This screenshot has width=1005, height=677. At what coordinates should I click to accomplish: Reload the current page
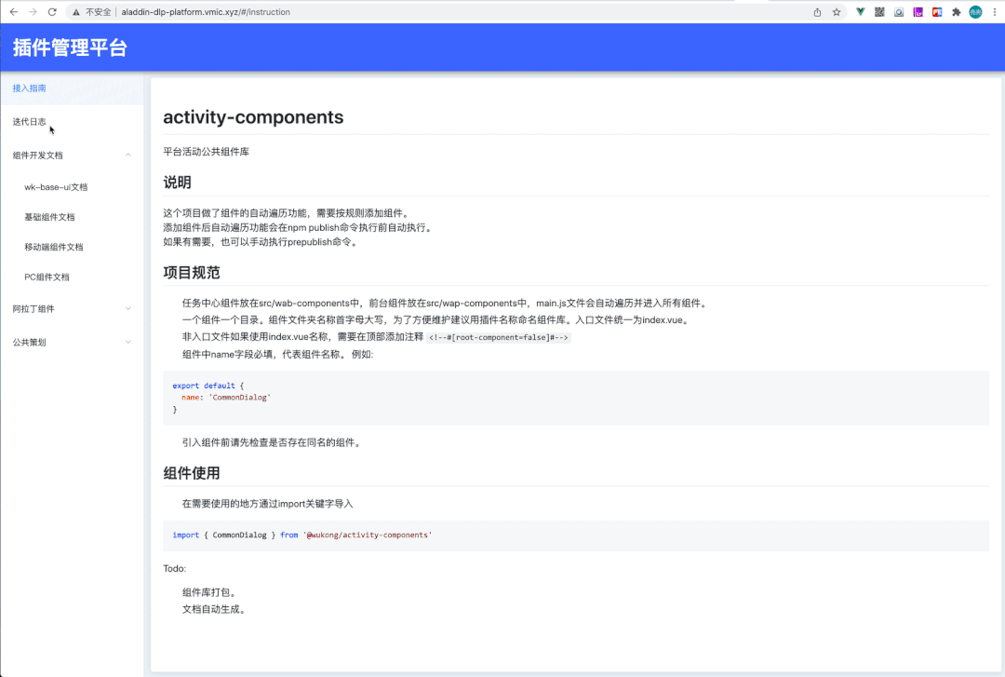[x=52, y=11]
